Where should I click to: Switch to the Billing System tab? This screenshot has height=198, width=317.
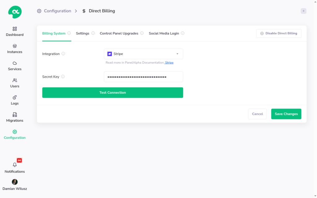[x=54, y=33]
